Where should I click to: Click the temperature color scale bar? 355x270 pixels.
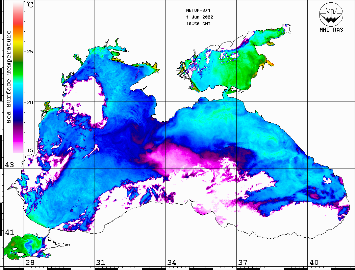point(18,78)
